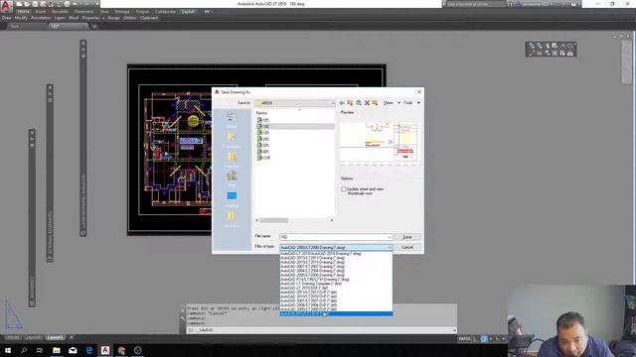Open Edge browser from taskbar
Viewport: 636px width, 357px height.
88,350
